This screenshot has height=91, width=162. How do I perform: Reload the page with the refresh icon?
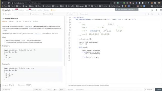(x=9, y=3)
